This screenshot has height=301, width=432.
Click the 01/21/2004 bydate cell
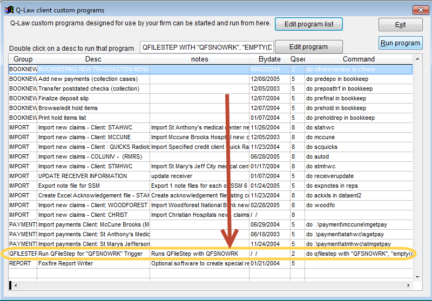tap(269, 263)
